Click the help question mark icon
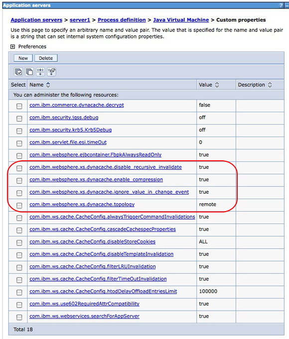The width and height of the screenshot is (289, 339). [281, 5]
